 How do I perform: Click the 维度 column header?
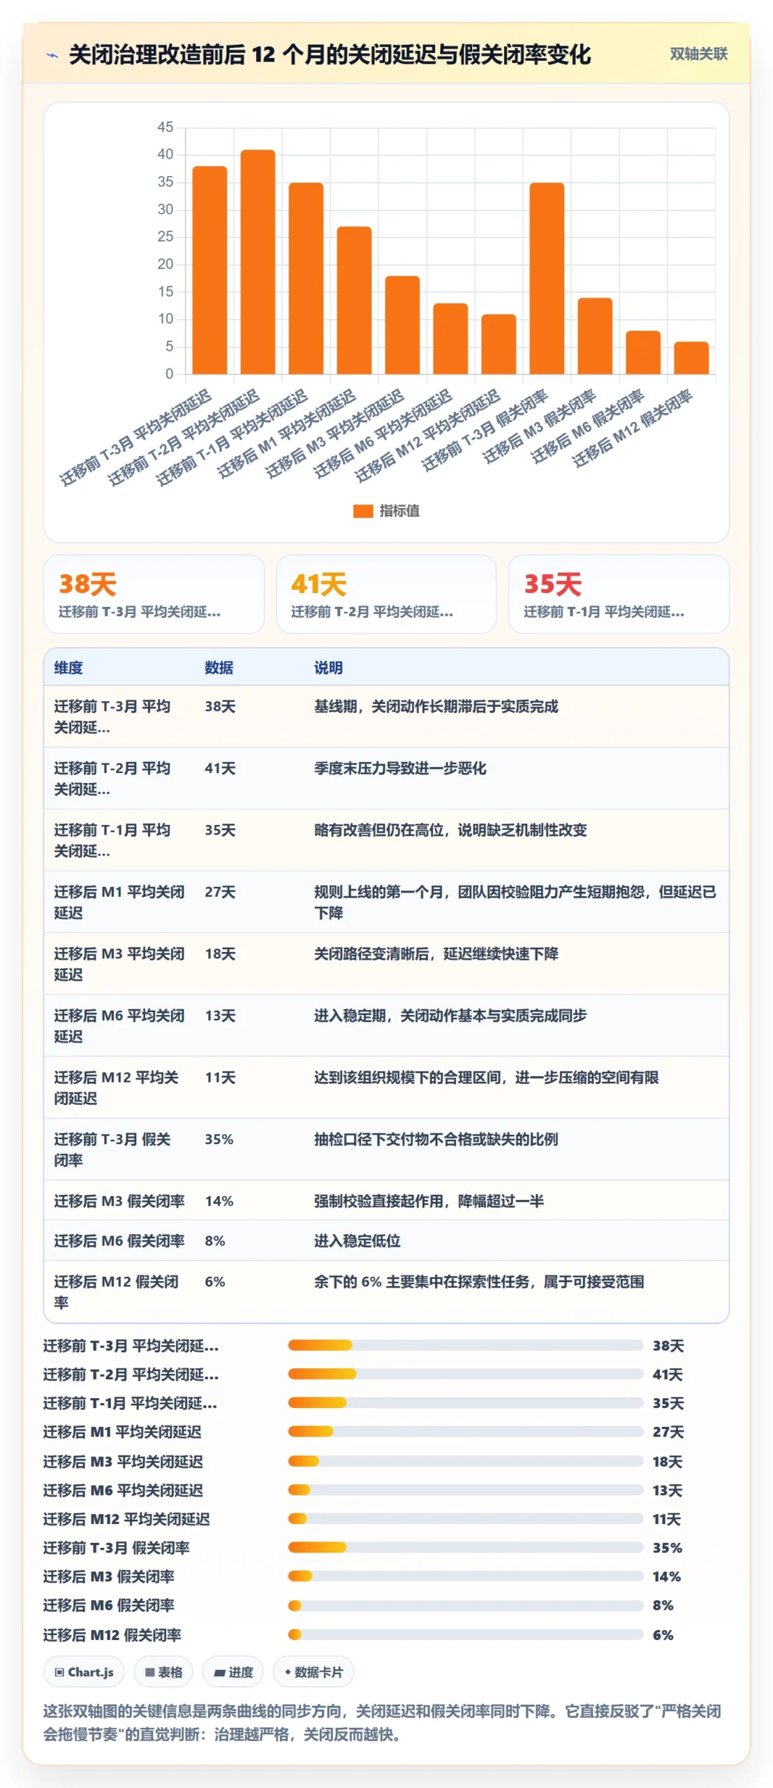[x=68, y=668]
